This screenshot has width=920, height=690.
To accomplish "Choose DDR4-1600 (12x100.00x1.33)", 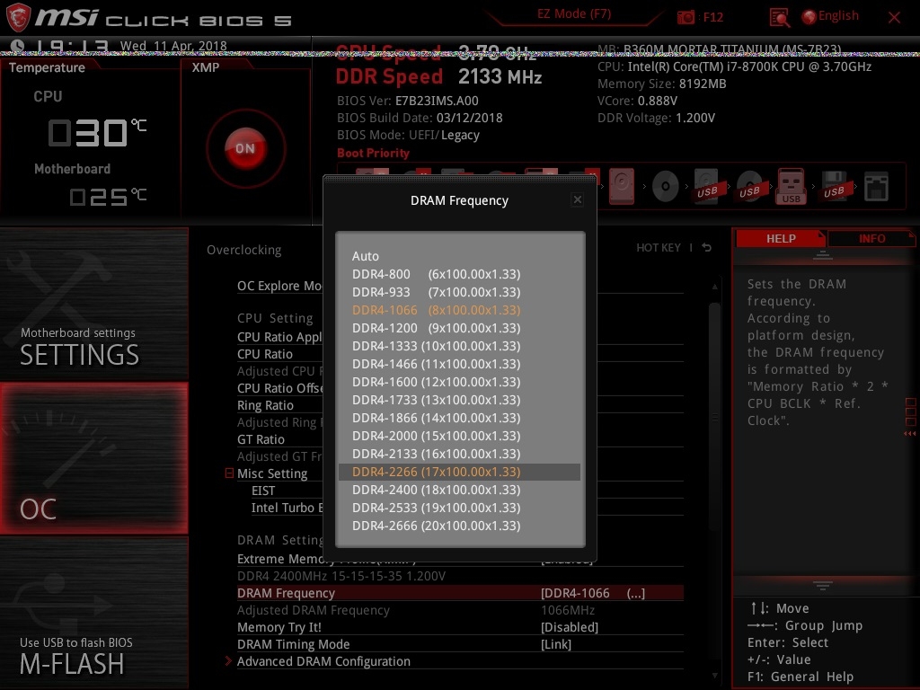I will click(x=459, y=382).
